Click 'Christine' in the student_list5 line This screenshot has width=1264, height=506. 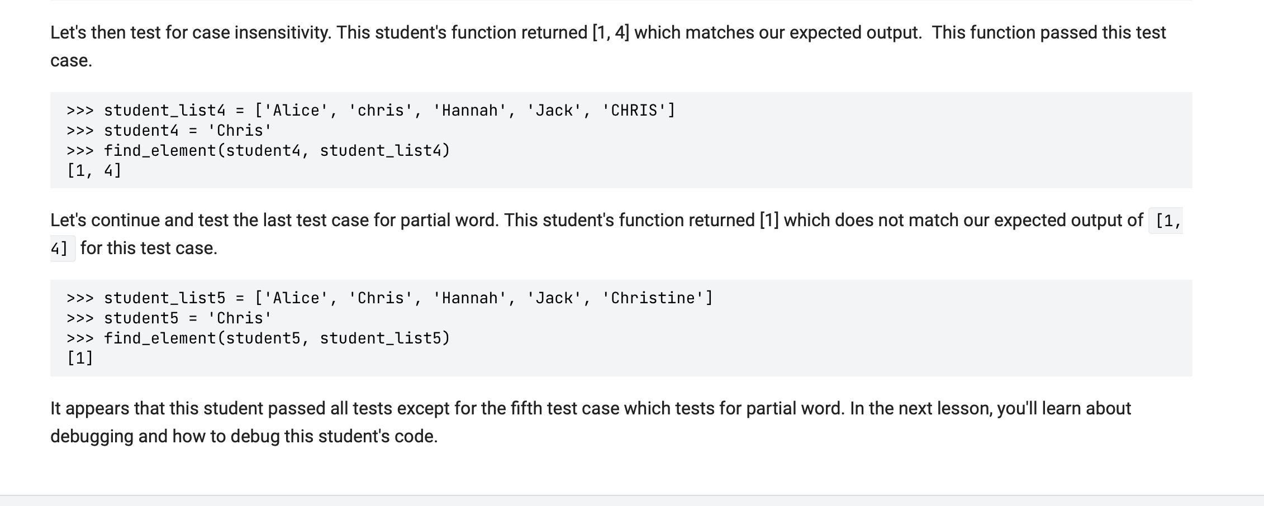pyautogui.click(x=653, y=298)
